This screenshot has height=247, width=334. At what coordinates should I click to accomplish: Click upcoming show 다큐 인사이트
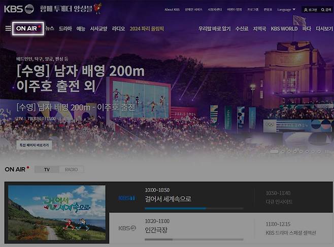pyautogui.click(x=279, y=201)
